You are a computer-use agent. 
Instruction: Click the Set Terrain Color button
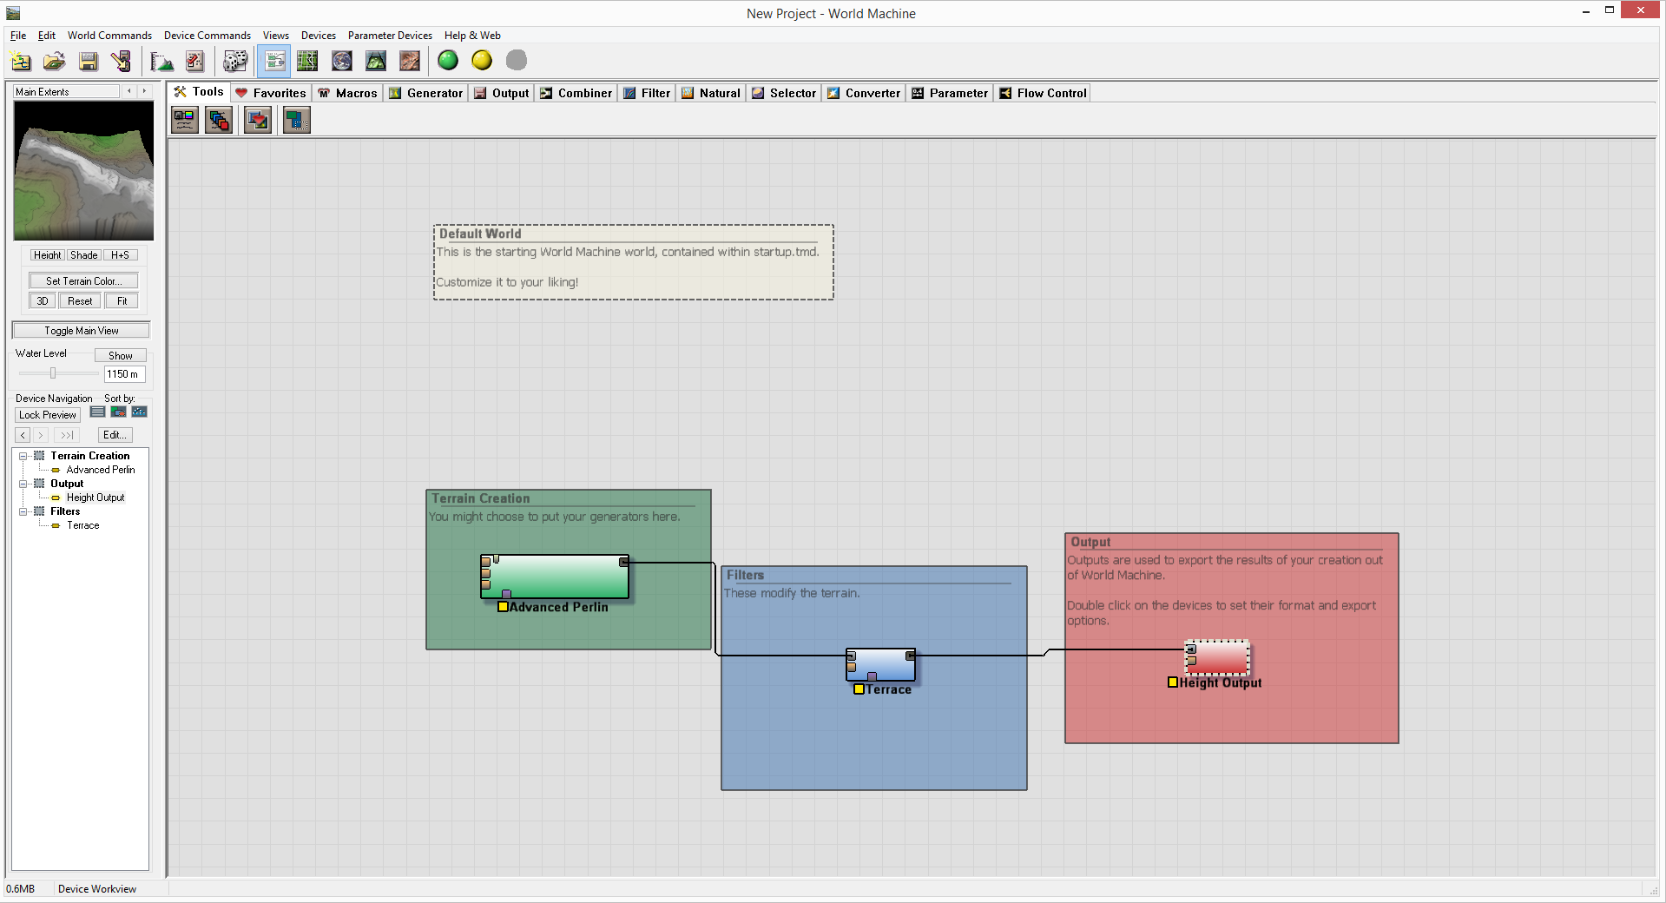click(x=83, y=281)
